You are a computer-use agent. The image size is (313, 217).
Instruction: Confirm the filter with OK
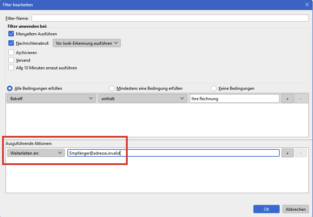pyautogui.click(x=266, y=209)
